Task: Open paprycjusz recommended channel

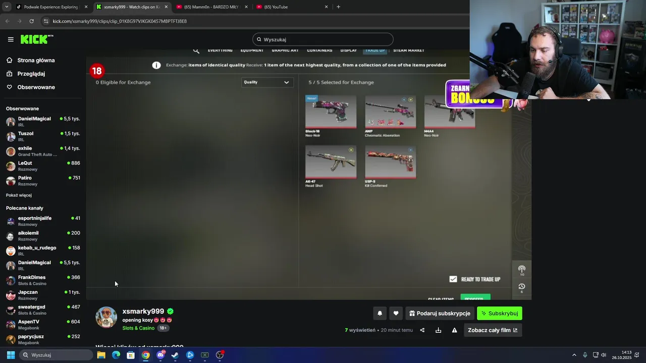Action: [x=43, y=339]
